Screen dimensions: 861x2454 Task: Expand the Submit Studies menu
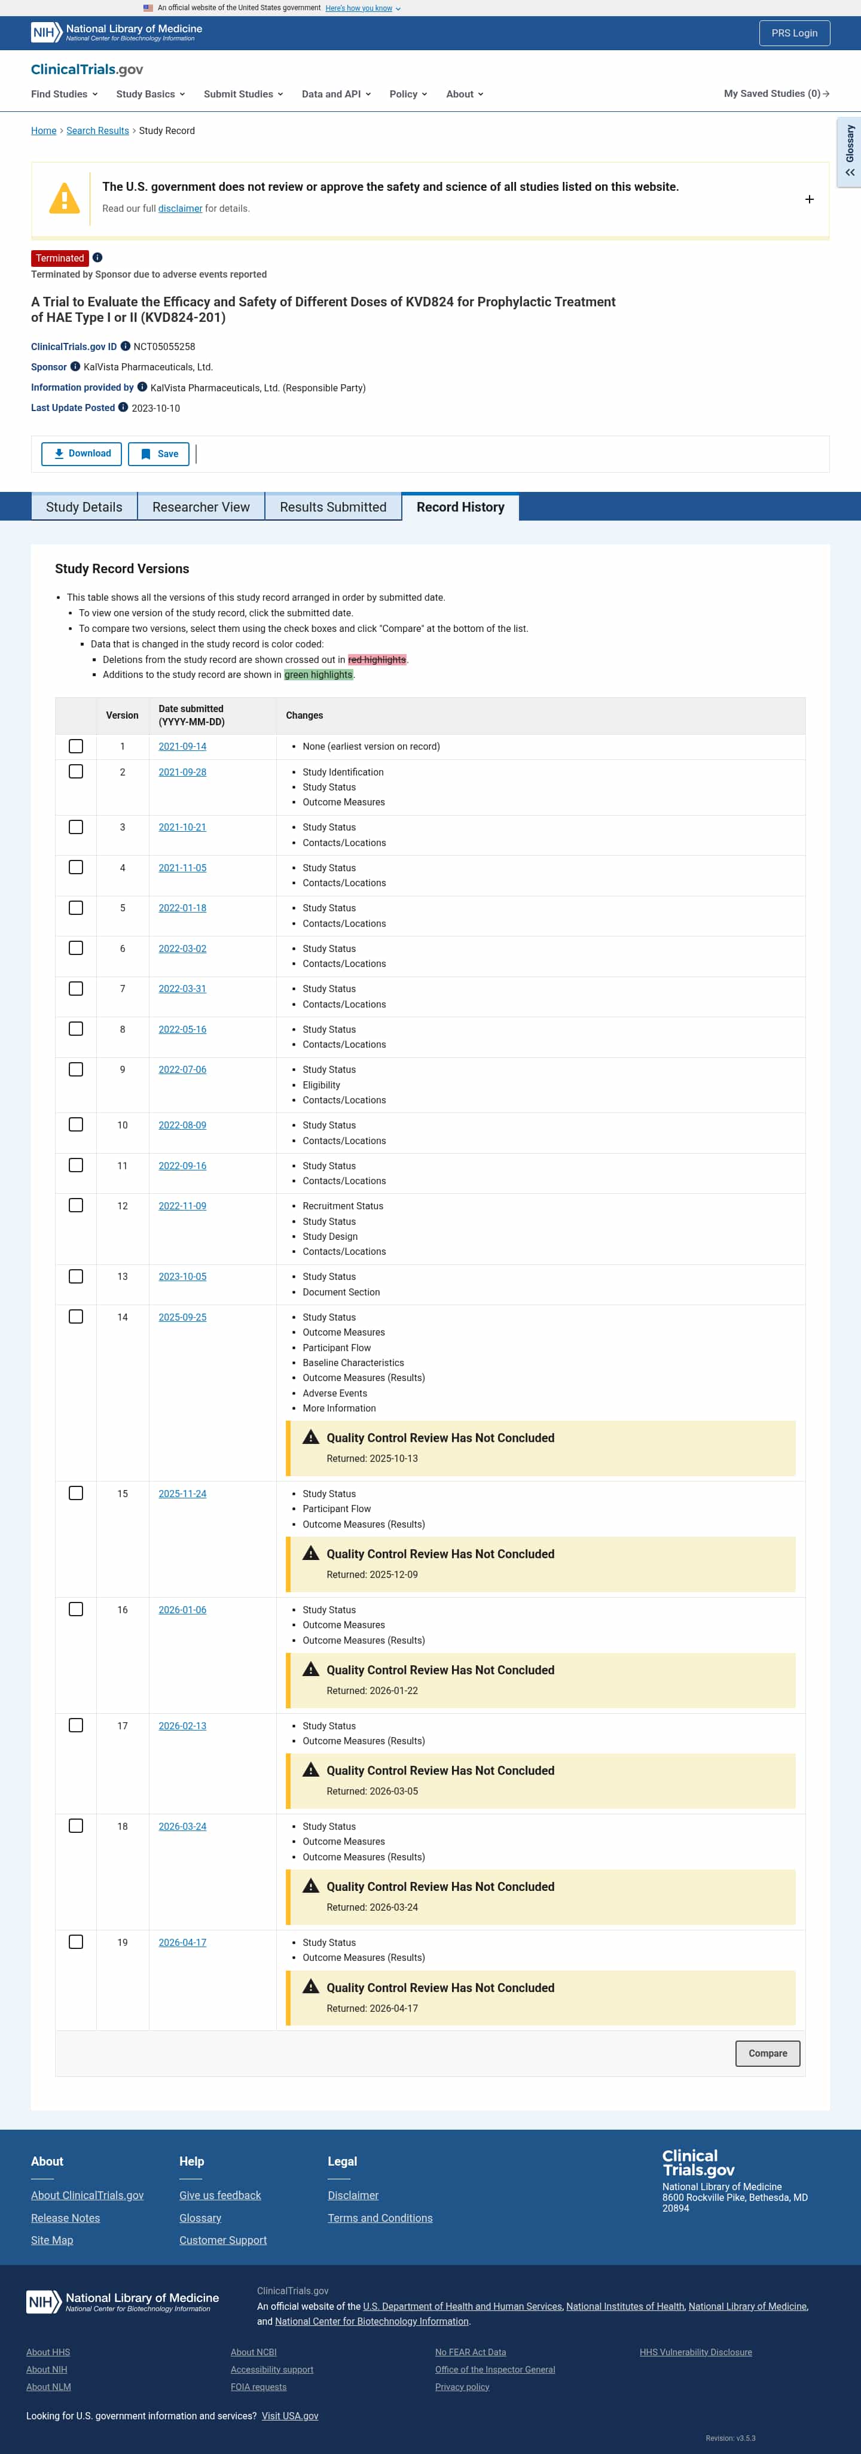click(243, 95)
